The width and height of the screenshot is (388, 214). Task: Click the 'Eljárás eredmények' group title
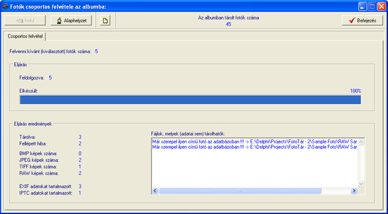(x=33, y=124)
